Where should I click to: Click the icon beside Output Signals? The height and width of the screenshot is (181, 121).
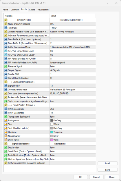[6, 70]
